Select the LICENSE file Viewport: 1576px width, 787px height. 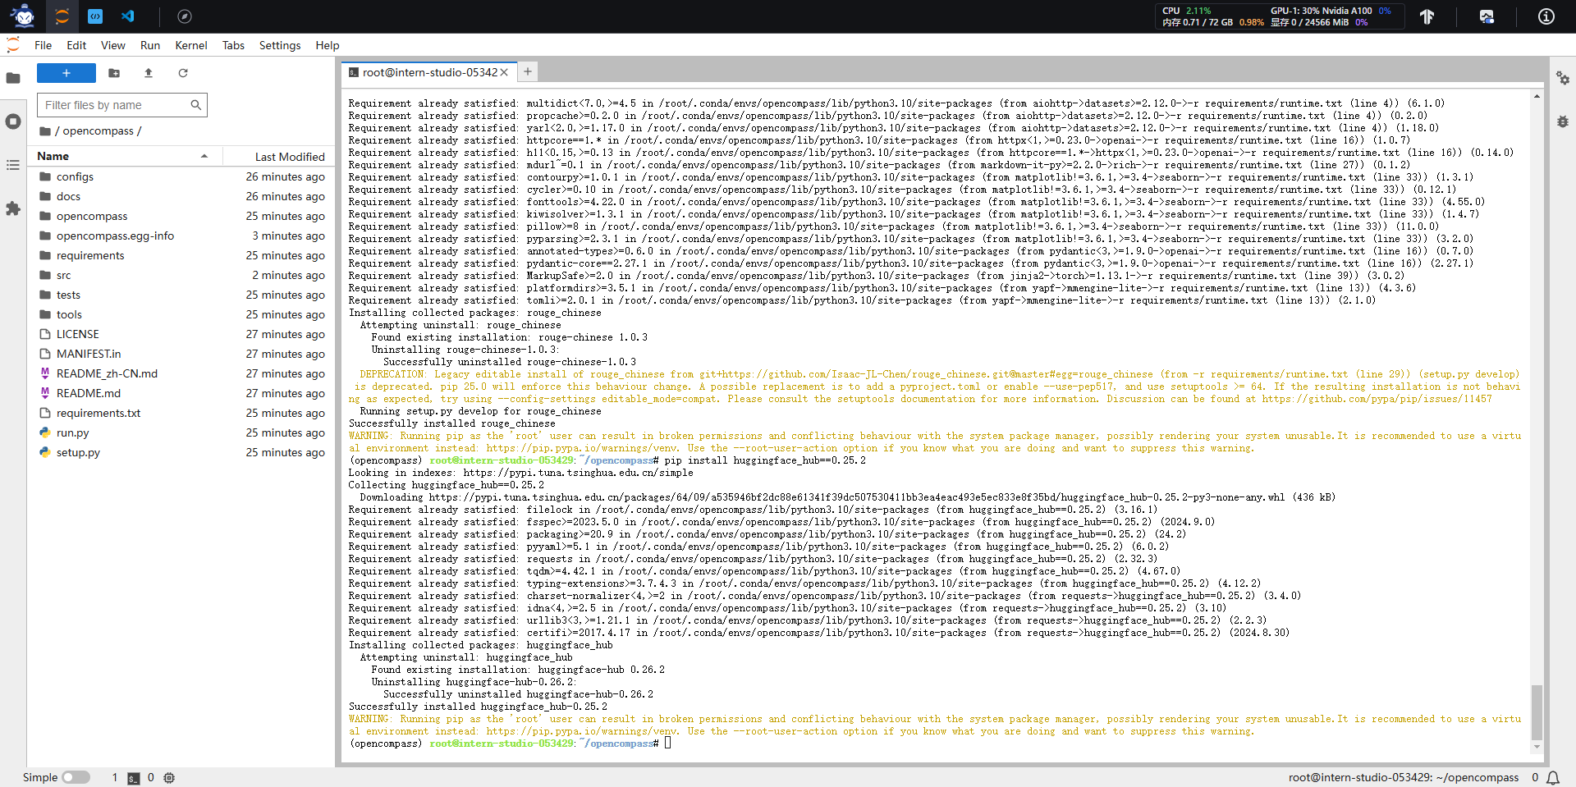pyautogui.click(x=181, y=334)
